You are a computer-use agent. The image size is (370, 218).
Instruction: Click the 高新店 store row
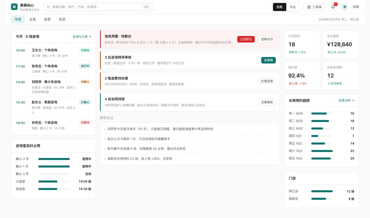coord(321,199)
